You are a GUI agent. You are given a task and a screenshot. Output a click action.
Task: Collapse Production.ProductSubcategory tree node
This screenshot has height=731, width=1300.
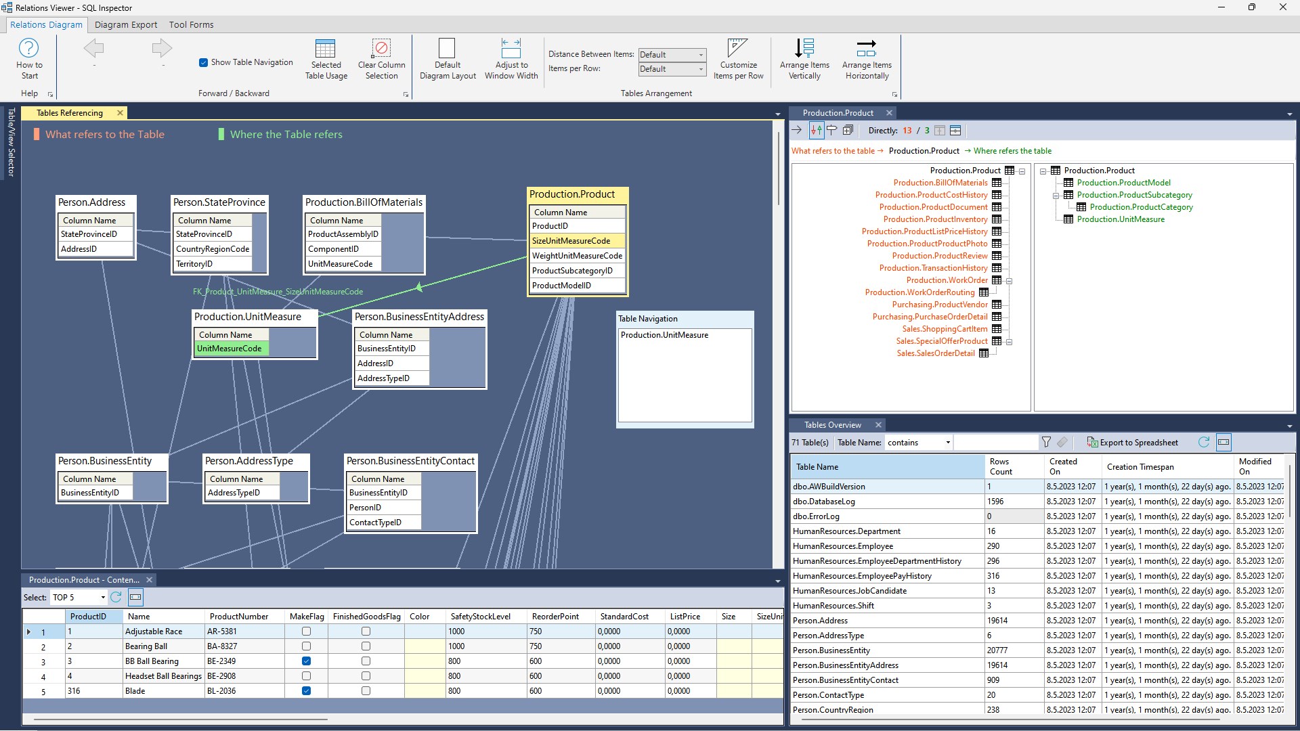click(x=1056, y=196)
